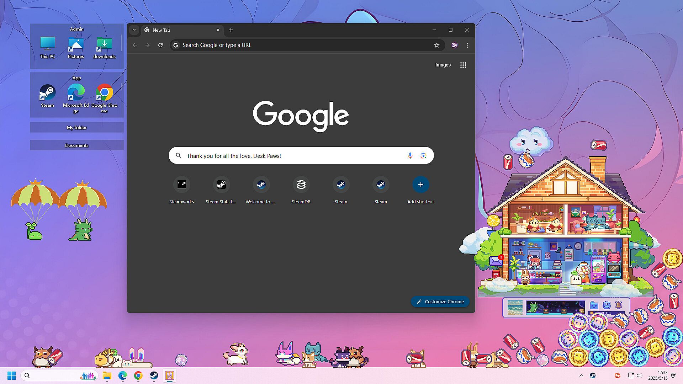Expand the tab search dropdown arrow
The width and height of the screenshot is (683, 384).
[134, 30]
